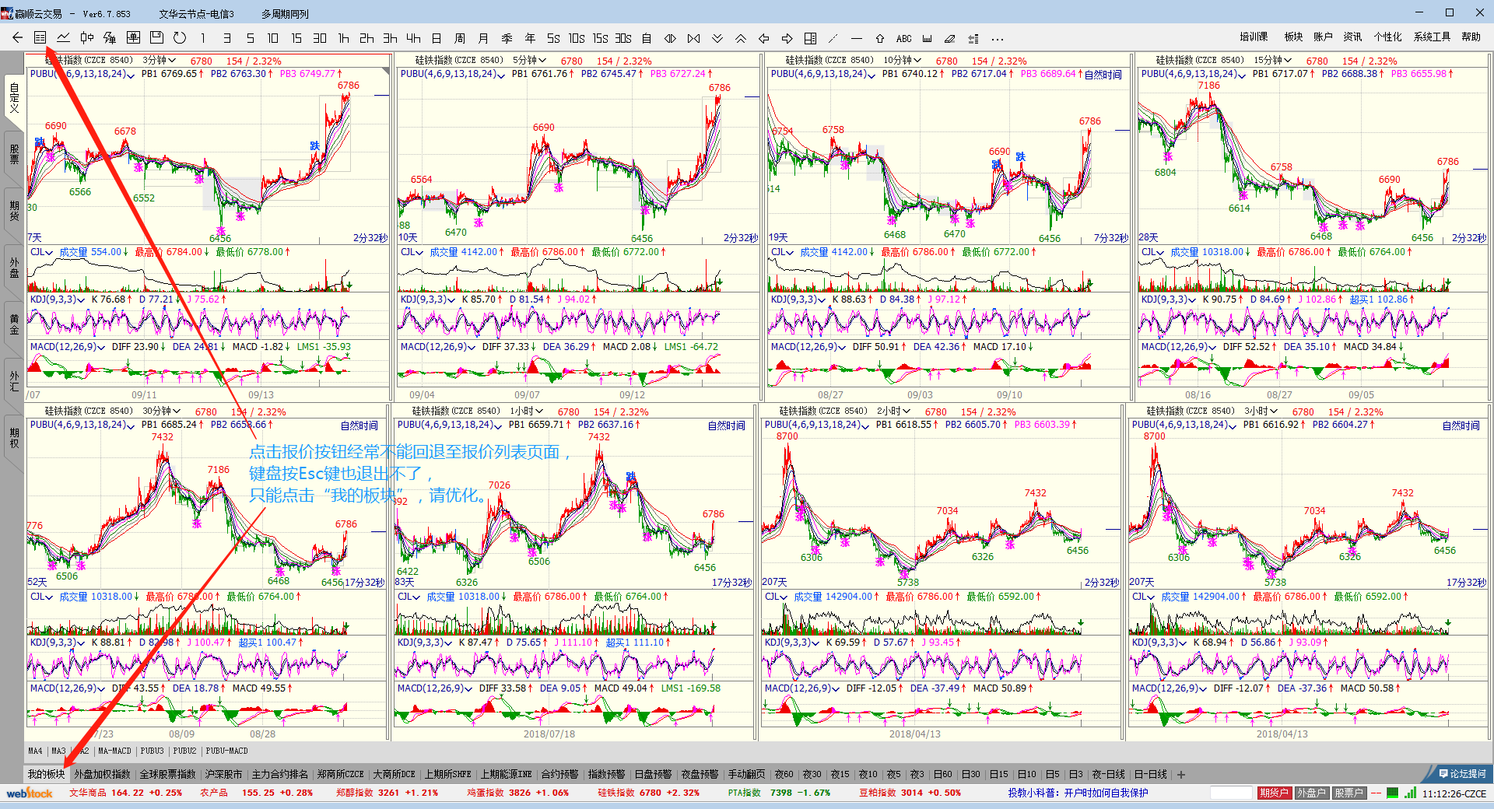
Task: Toggle the 外盘户 account button
Action: pos(1311,793)
